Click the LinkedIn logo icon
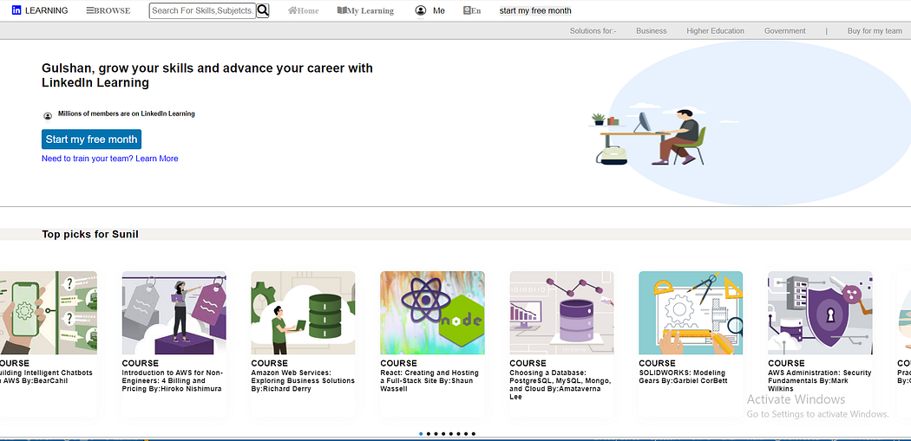 coord(16,10)
